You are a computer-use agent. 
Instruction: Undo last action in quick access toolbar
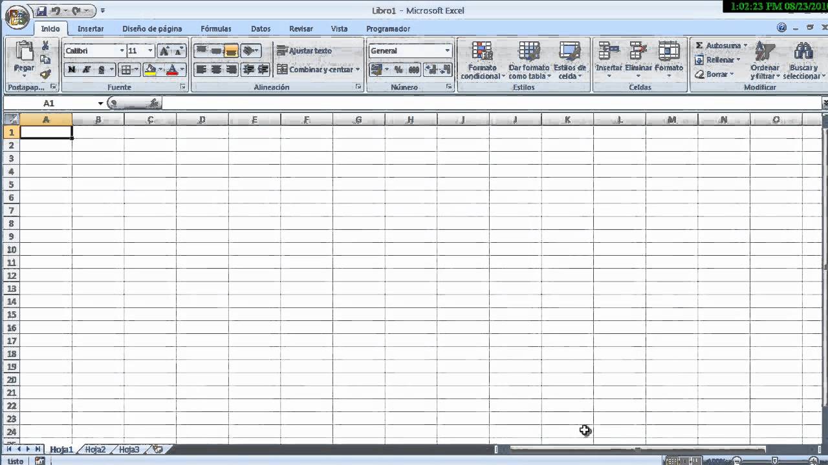[56, 11]
